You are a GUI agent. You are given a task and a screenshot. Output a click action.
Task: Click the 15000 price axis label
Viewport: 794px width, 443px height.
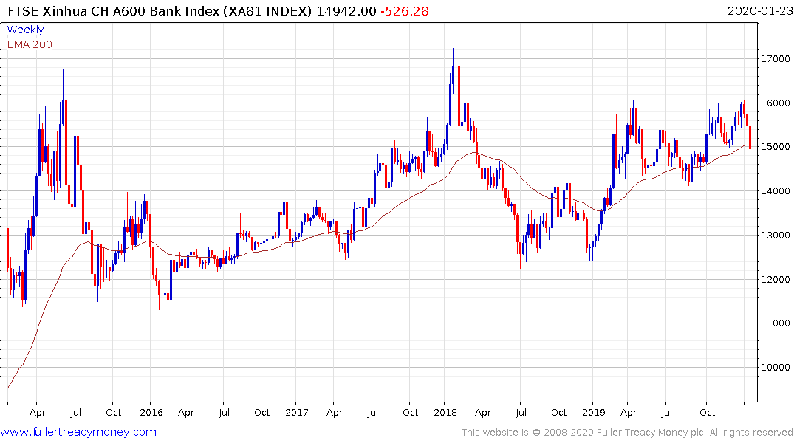[776, 147]
